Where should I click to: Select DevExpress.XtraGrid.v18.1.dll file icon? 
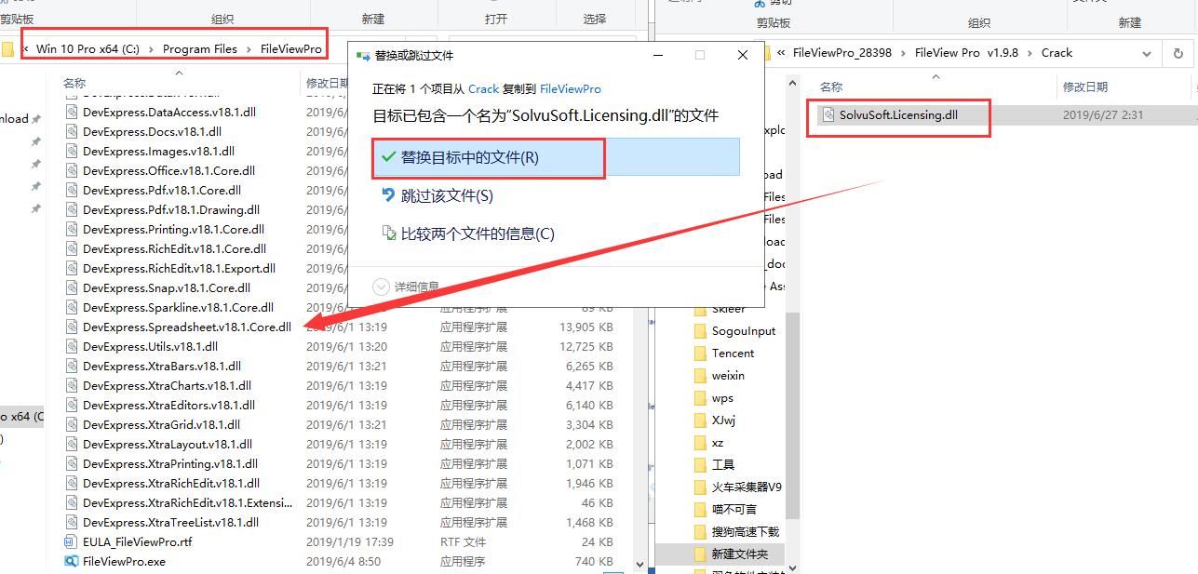[72, 424]
